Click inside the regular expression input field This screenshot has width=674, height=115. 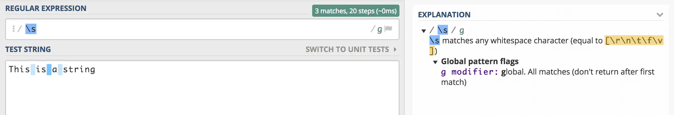pos(202,29)
